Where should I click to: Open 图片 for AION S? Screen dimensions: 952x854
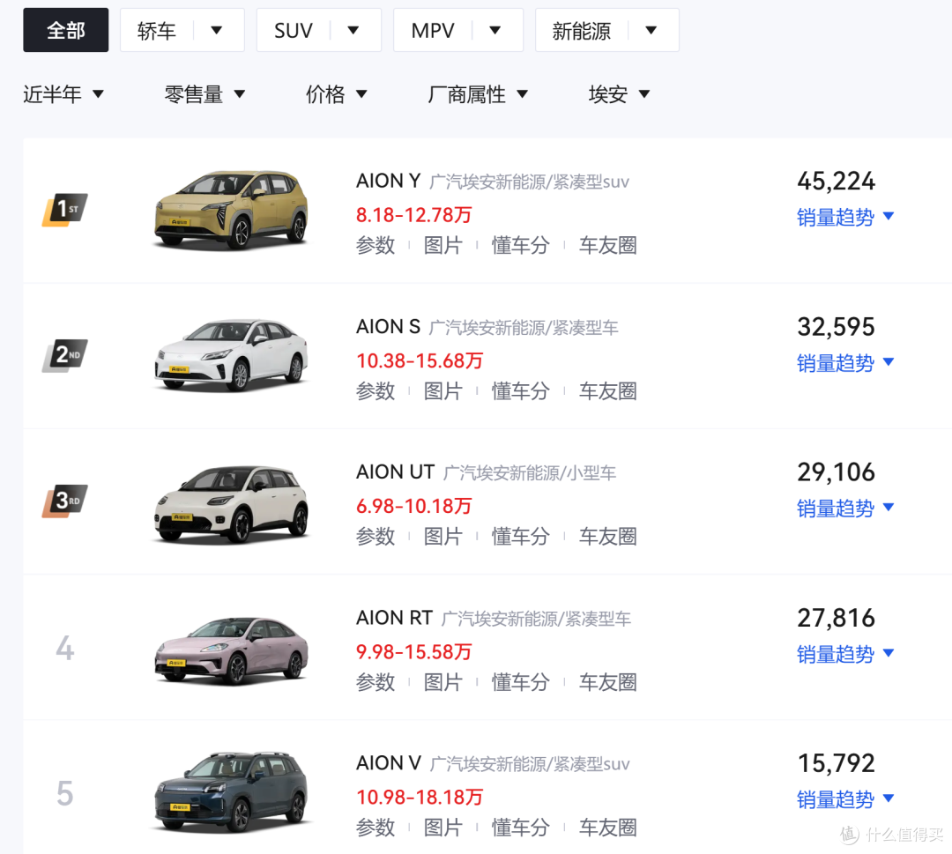click(x=443, y=391)
